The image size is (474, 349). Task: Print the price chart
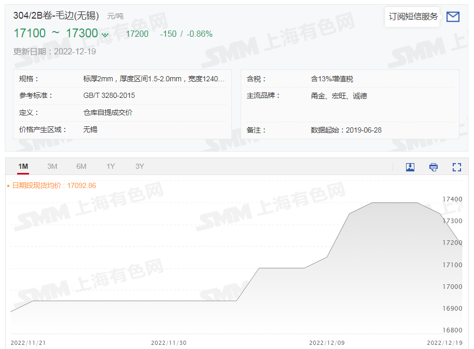433,167
